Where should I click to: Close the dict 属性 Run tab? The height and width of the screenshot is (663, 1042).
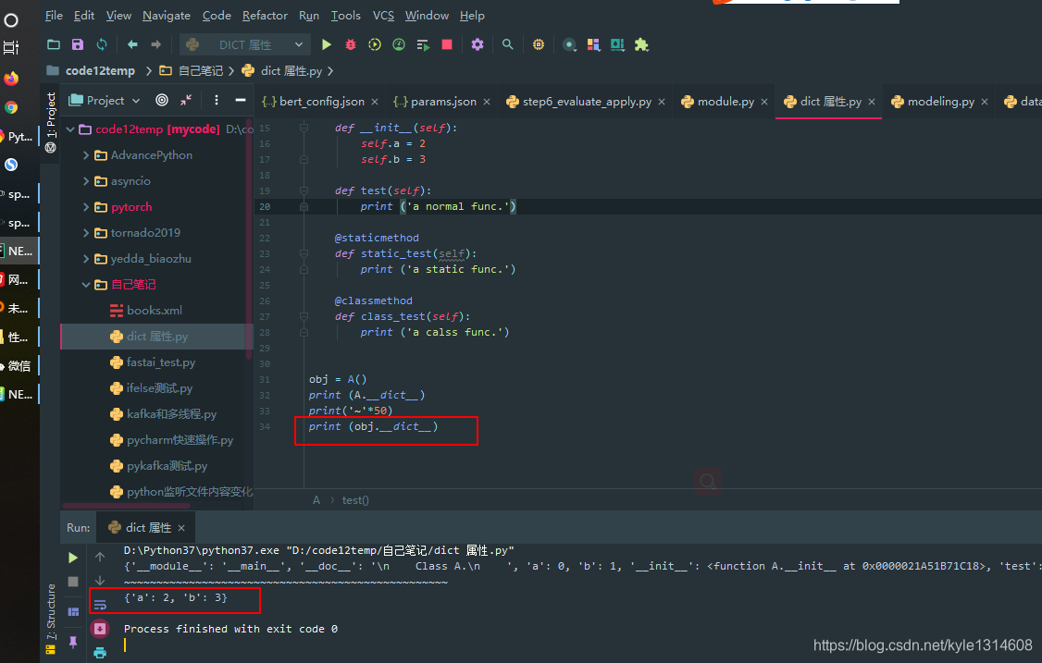181,527
